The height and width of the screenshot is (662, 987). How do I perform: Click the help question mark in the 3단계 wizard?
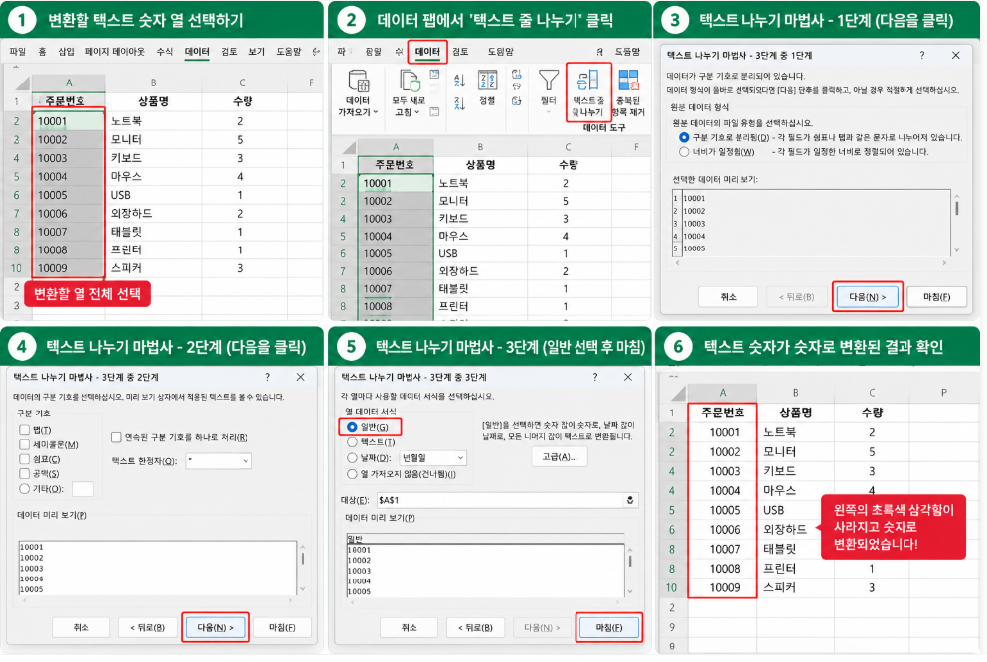[594, 377]
